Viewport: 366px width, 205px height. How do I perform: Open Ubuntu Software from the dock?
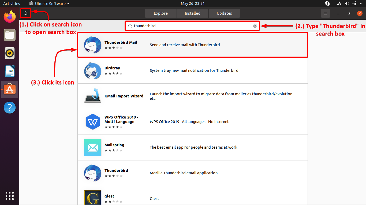point(9,89)
